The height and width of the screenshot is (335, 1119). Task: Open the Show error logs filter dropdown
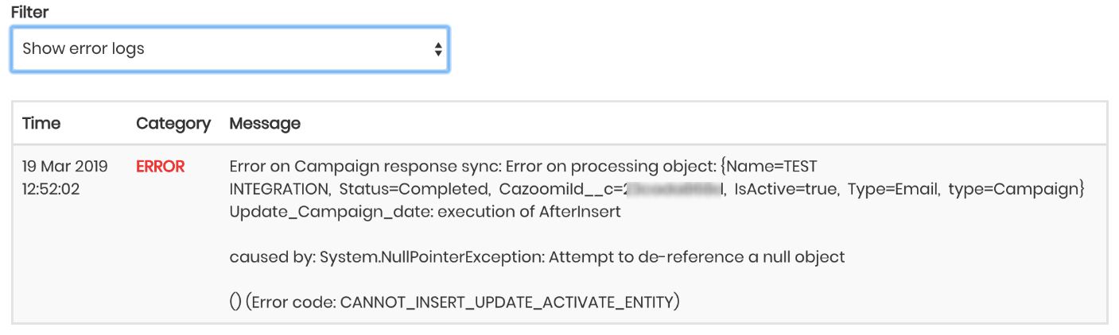click(229, 49)
